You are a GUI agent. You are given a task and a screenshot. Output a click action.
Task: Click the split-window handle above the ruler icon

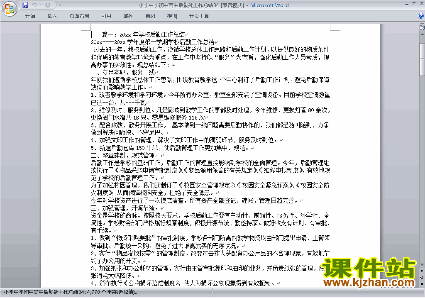tap(422, 23)
